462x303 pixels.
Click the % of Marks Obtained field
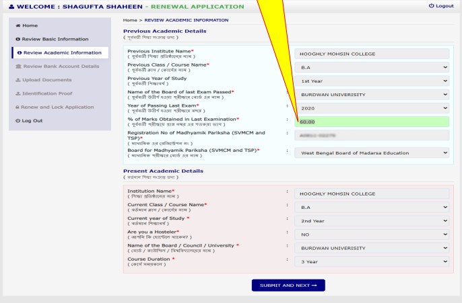[x=372, y=122]
